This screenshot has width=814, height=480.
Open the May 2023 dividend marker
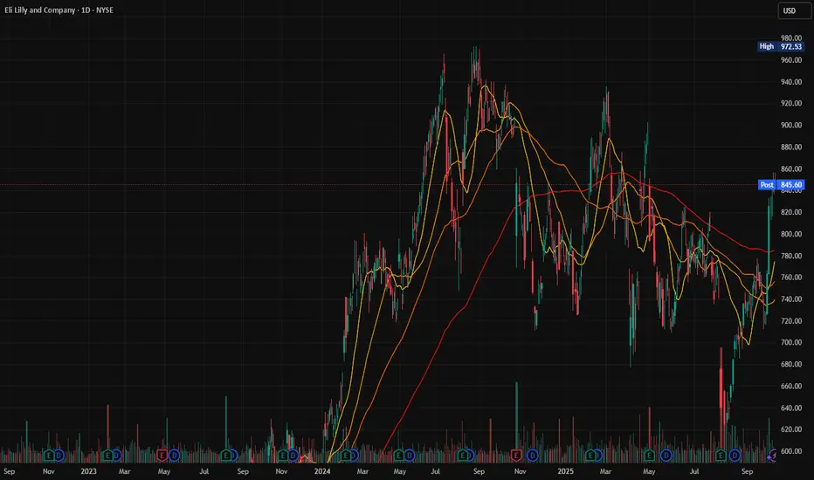174,456
